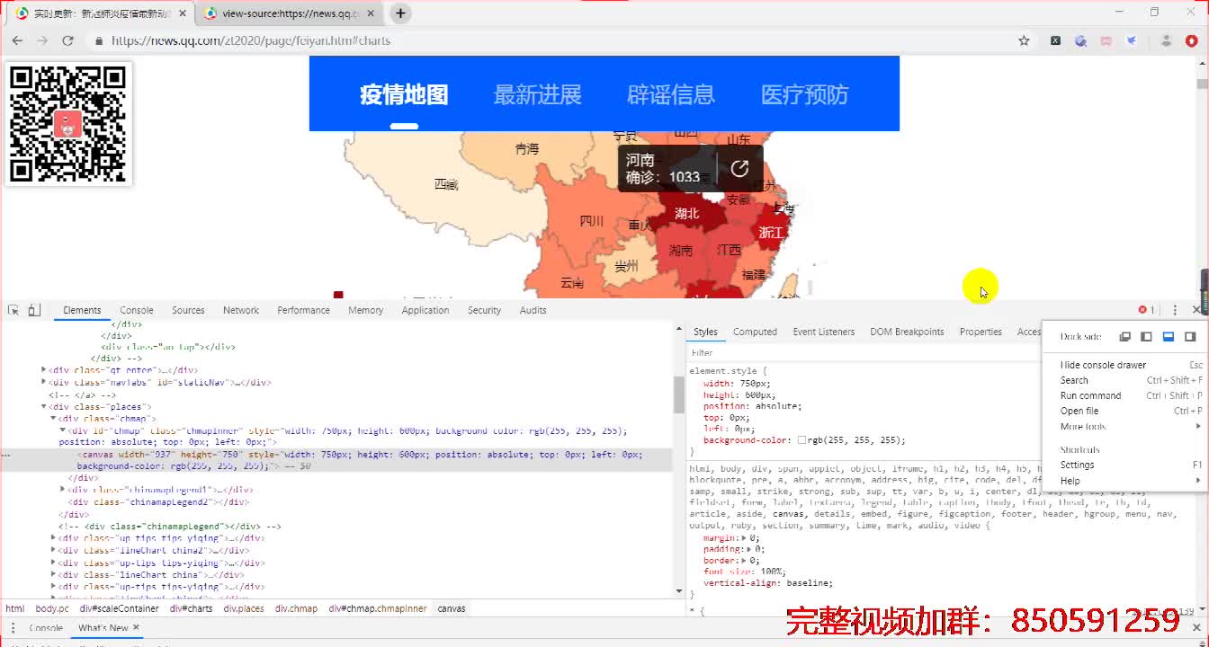Viewport: 1209px width, 647px height.
Task: Switch to the Sources panel tab
Action: (x=188, y=310)
